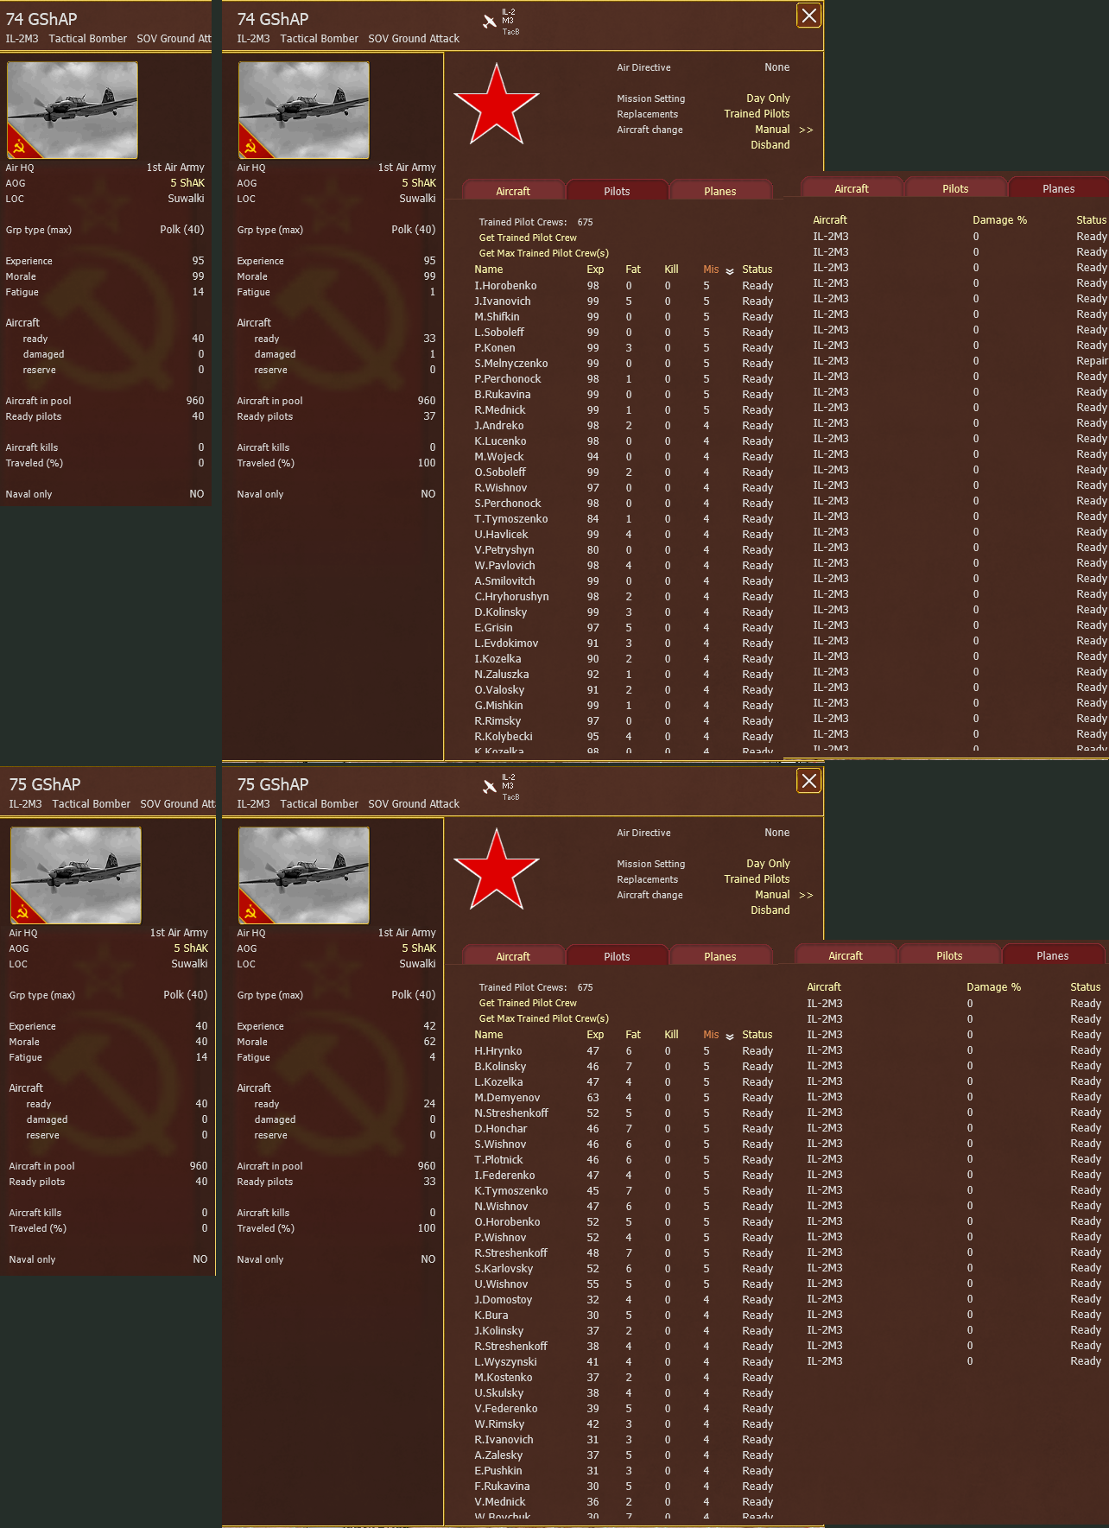Get Max Trained Pilot Crew(s) for 74 GShAP
This screenshot has height=1528, width=1109.
click(544, 253)
